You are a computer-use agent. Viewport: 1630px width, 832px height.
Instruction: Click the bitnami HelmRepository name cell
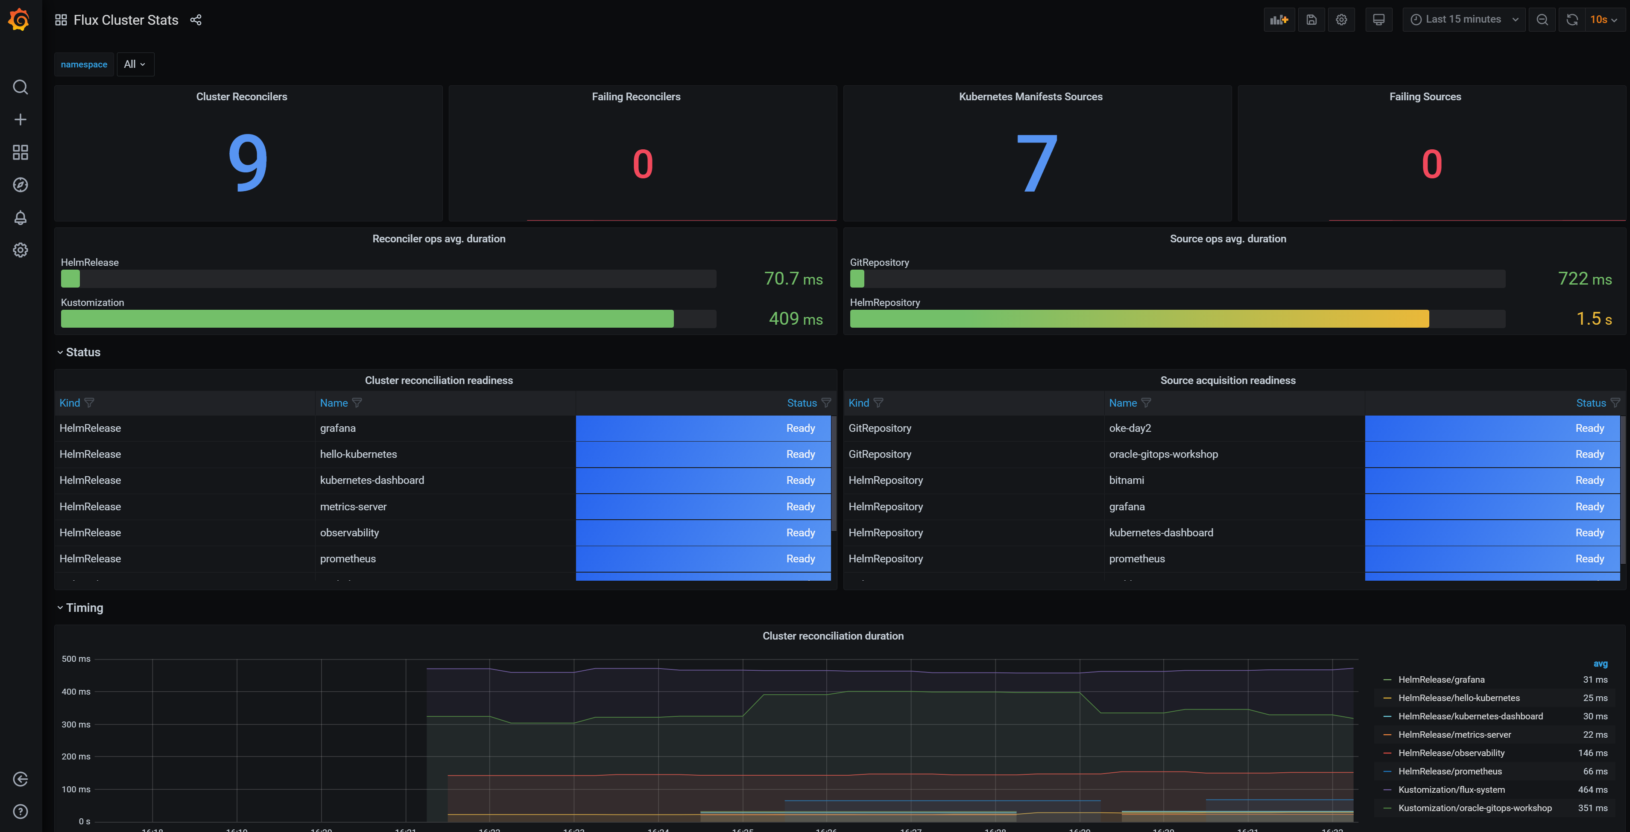click(x=1234, y=480)
